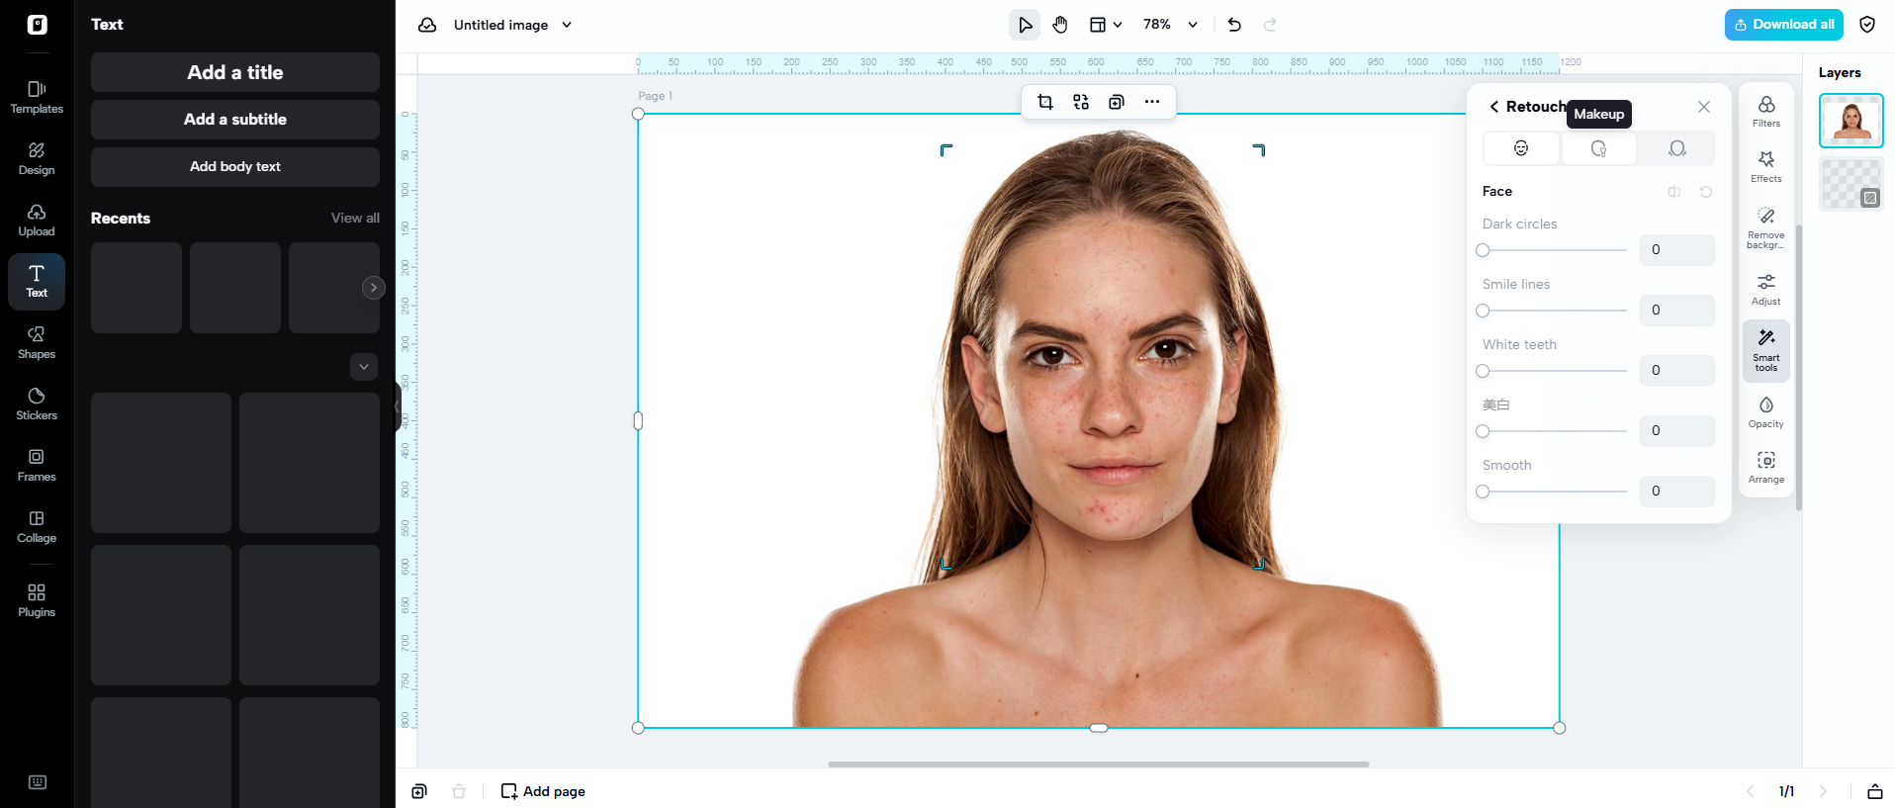Click Add page button
1895x808 pixels.
543,791
